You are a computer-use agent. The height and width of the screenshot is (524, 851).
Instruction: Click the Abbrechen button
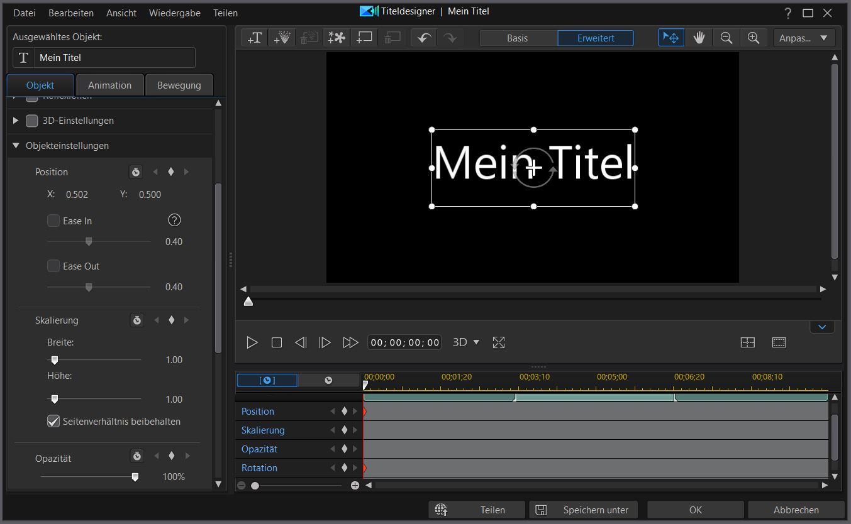tap(796, 510)
